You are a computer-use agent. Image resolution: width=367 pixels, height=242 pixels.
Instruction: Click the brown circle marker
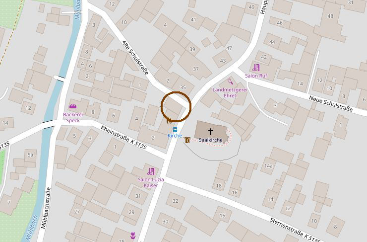coord(176,107)
